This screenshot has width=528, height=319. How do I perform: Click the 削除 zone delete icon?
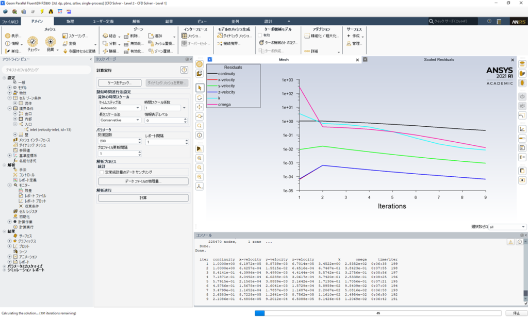[126, 36]
